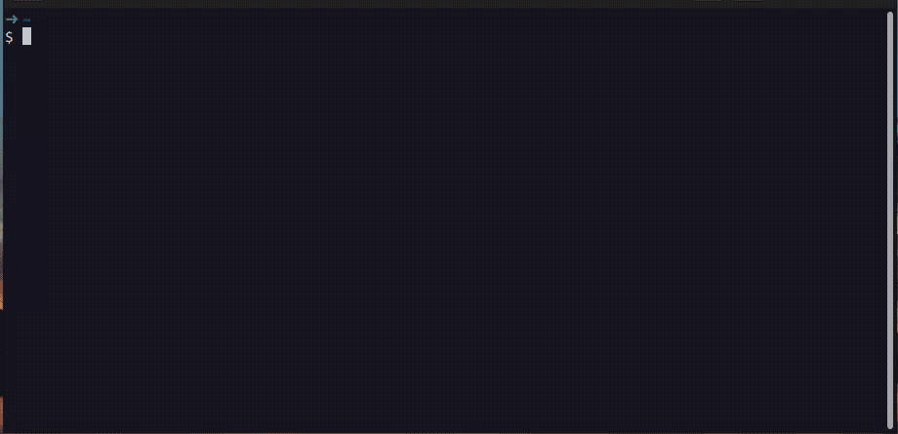This screenshot has height=434, width=898.
Task: Click the dark title bar strip above terminal
Action: coord(449,3)
